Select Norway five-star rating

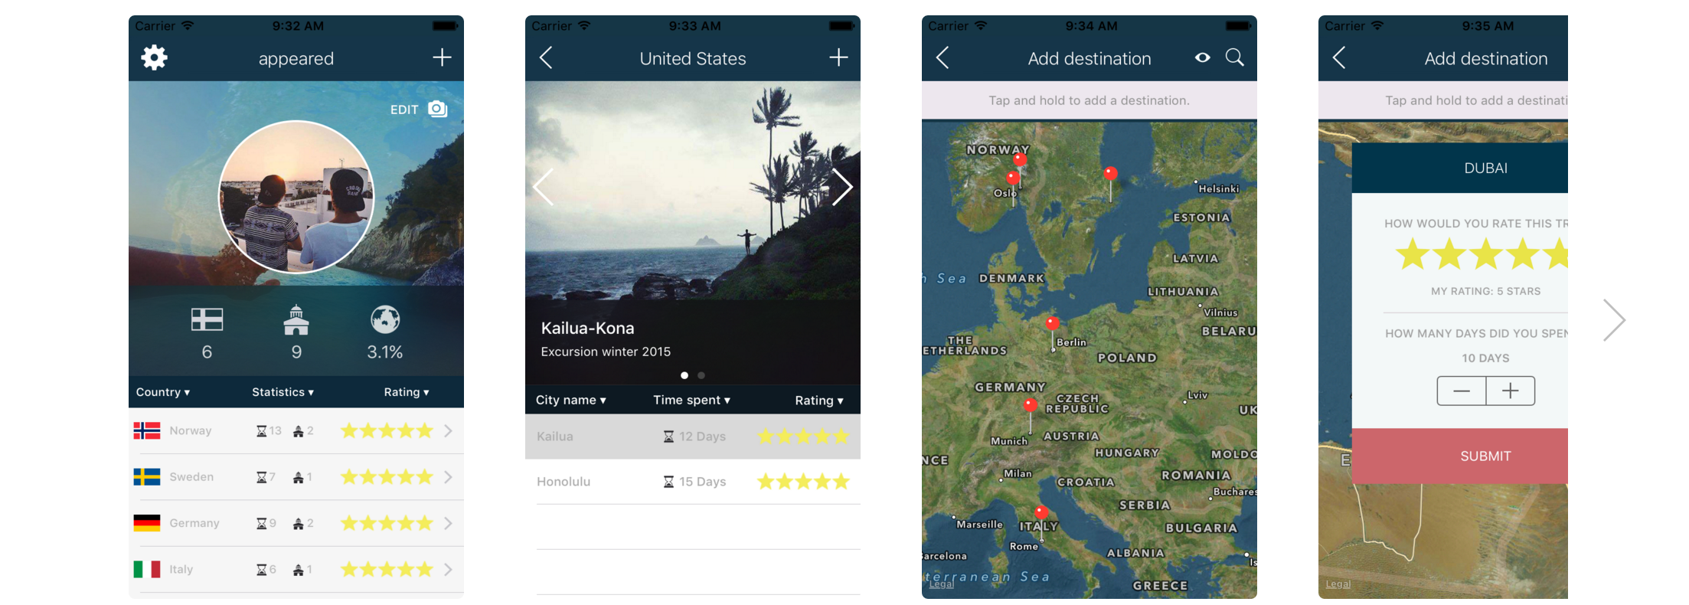click(387, 430)
